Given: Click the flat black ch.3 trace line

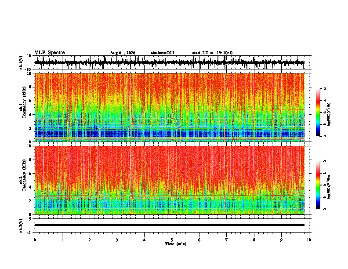Looking at the screenshot, I should click(x=169, y=225).
